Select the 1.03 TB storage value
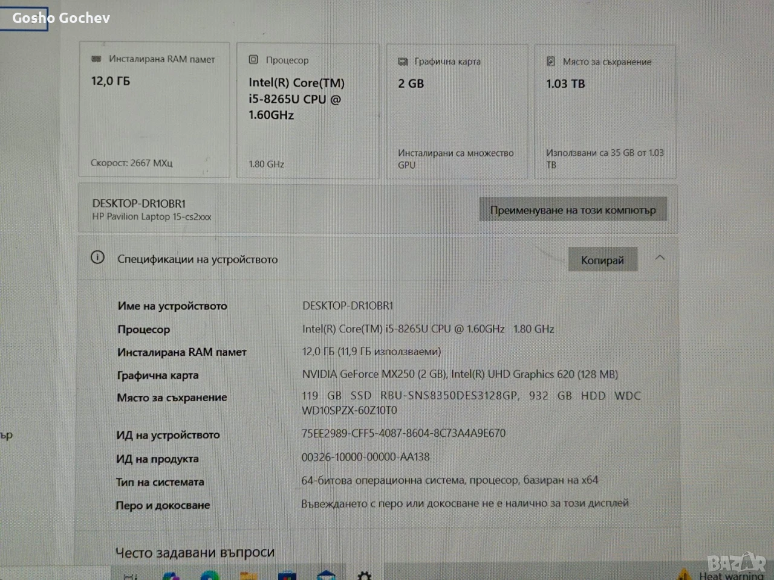774x580 pixels. click(565, 83)
